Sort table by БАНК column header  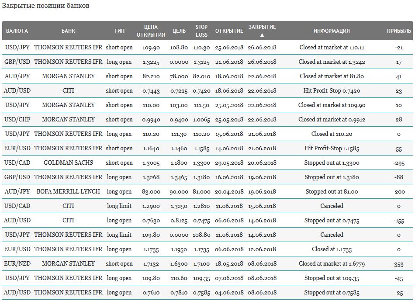pyautogui.click(x=68, y=31)
